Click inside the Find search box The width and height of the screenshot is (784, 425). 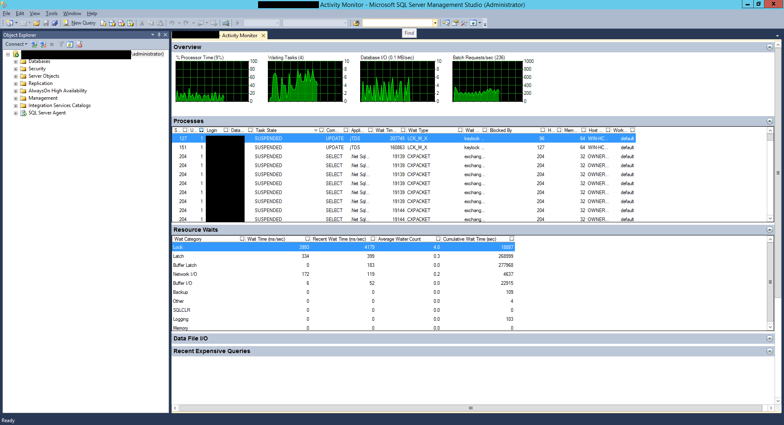(x=397, y=23)
